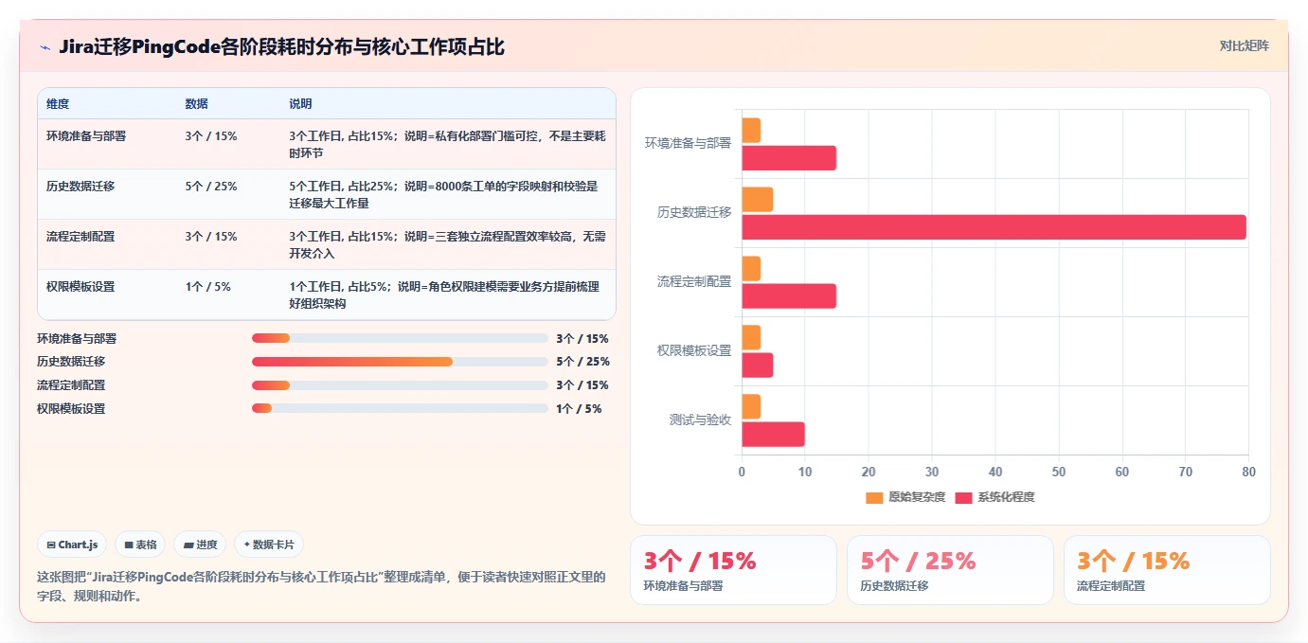Click the 流程定制配置 progress bar
Screen dimensions: 1308x643
tap(400, 385)
